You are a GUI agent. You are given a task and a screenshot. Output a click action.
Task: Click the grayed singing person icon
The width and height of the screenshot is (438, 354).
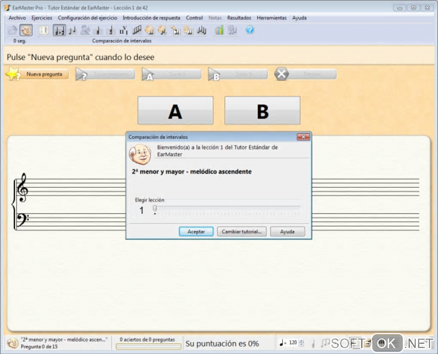click(x=85, y=30)
